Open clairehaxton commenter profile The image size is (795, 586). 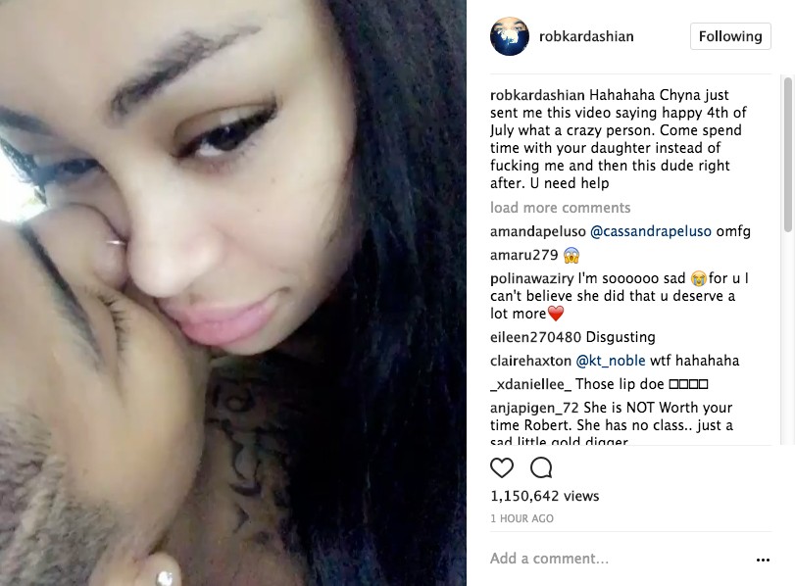530,361
